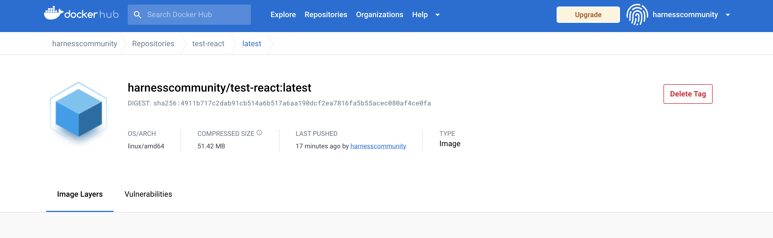Click the linux/amd64 value

[x=146, y=146]
